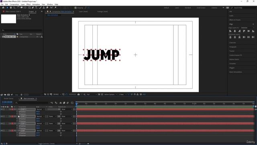The image size is (257, 145).
Task: Toggle X Position stopwatch of JUMP 4 layer
Action: (x=17, y=112)
